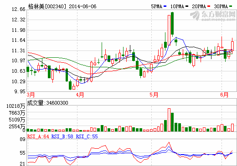This screenshot has width=237, height=166.
Task: Click the 11.31 price axis label
Action: [19, 50]
